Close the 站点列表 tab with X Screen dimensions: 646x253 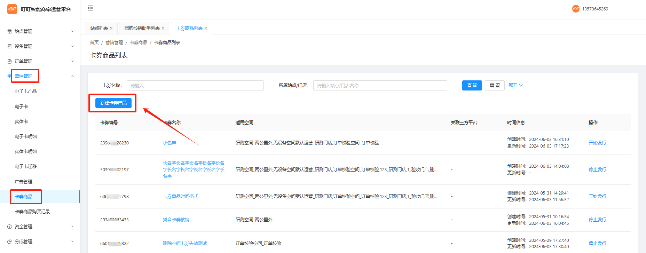pos(111,29)
